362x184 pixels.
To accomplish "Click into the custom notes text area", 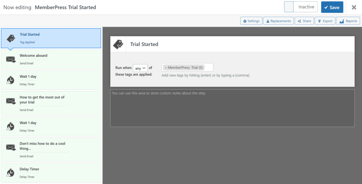I will [x=232, y=108].
